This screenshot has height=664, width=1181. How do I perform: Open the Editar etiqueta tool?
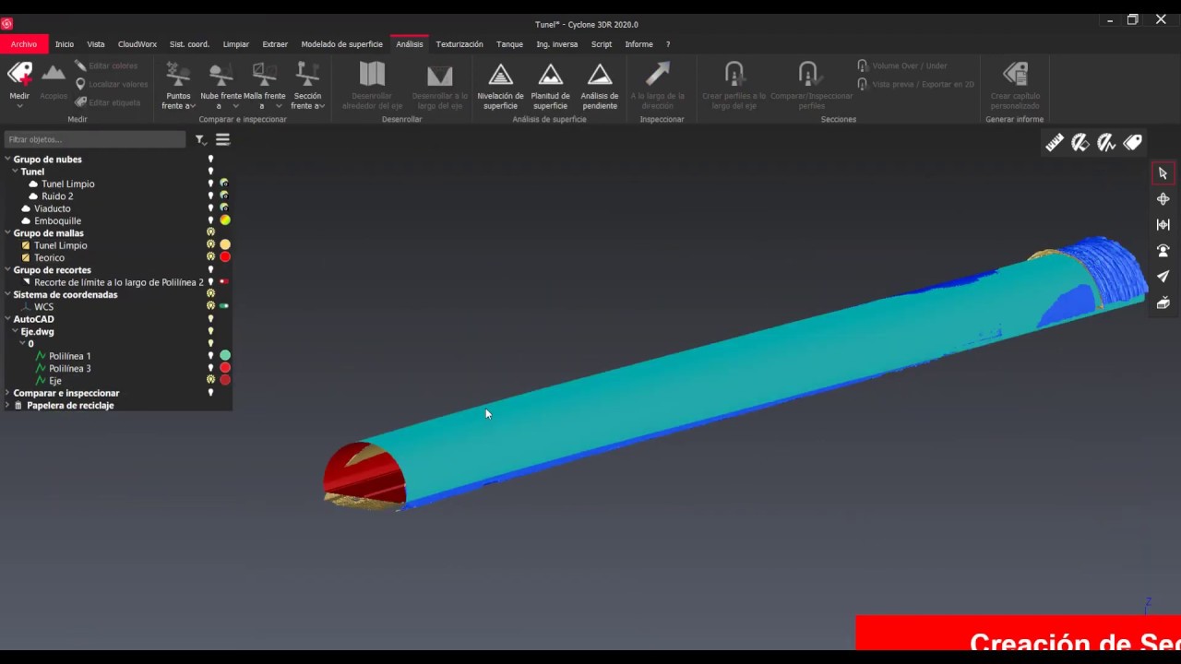[107, 102]
